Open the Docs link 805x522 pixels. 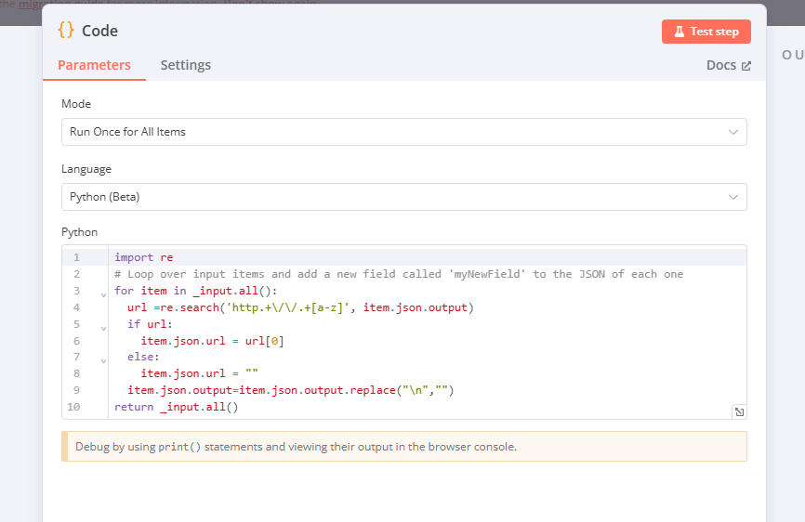(x=729, y=65)
